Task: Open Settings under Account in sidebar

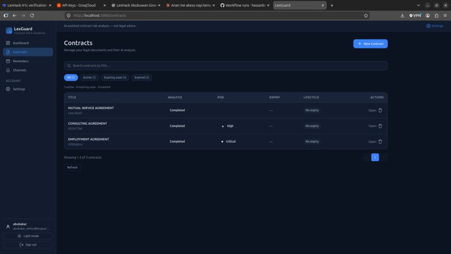Action: (28, 89)
